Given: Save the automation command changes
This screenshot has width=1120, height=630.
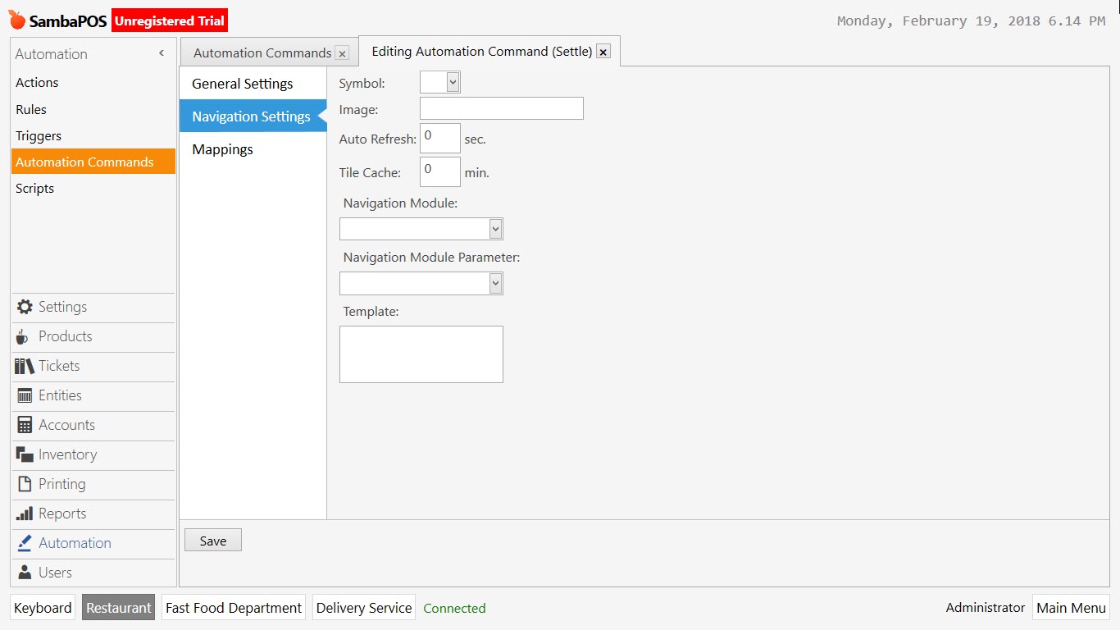Looking at the screenshot, I should click(212, 540).
